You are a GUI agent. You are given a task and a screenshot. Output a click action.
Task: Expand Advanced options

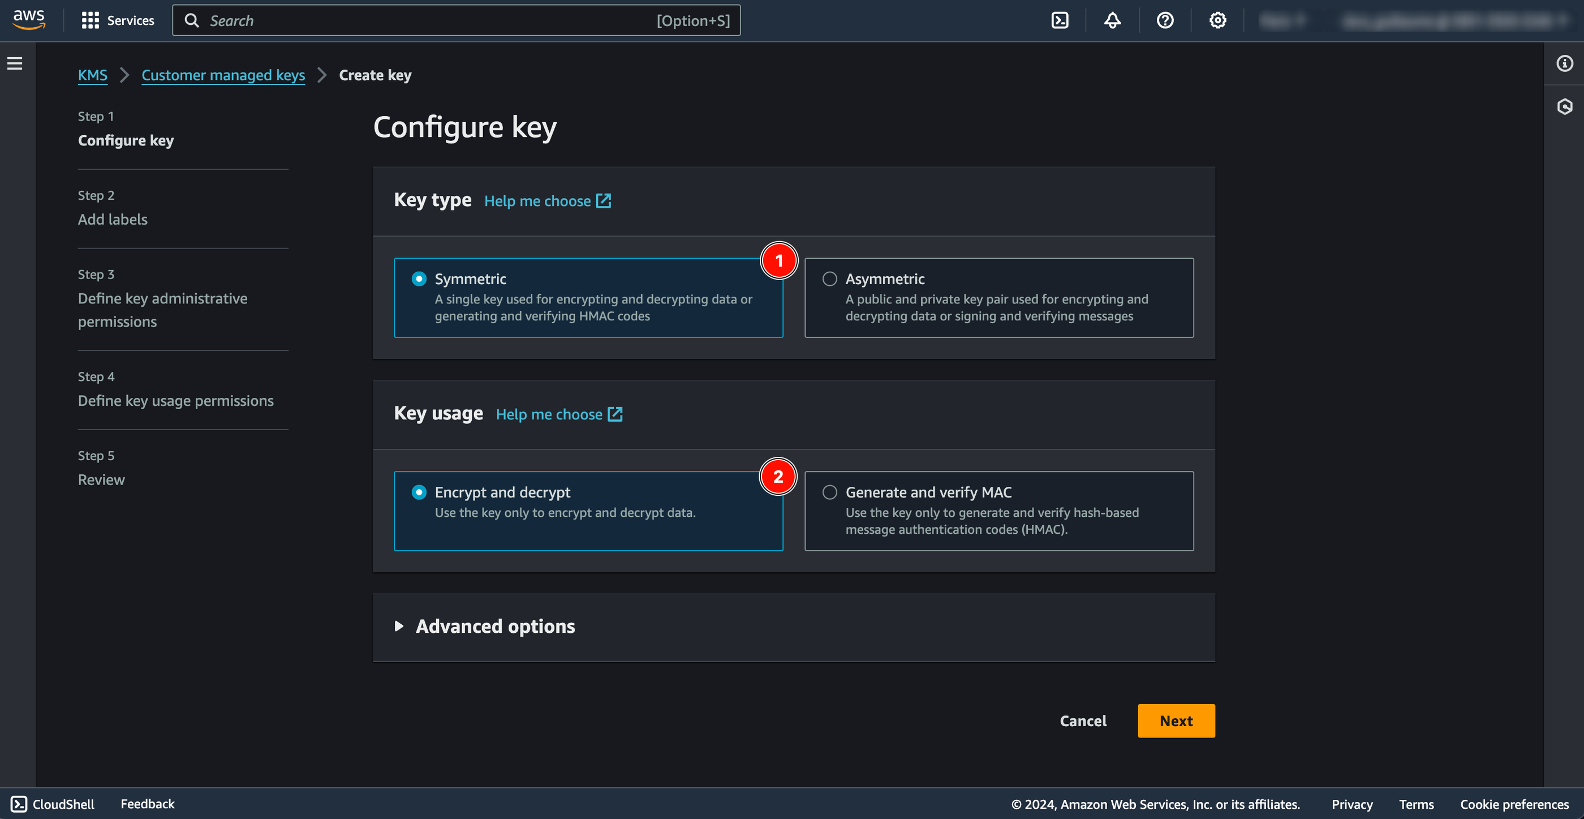coord(485,626)
